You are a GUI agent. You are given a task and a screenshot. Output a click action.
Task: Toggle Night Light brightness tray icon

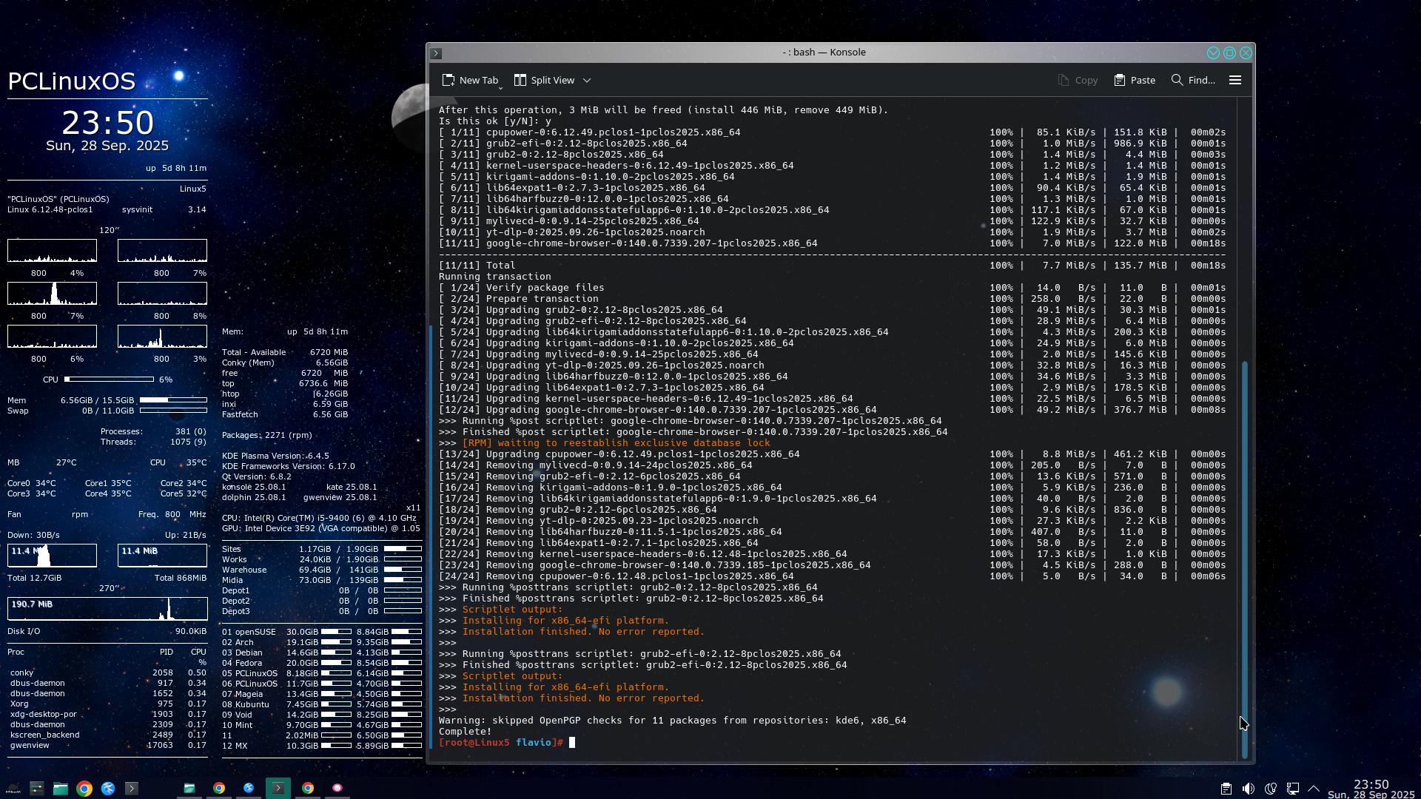pos(1271,789)
